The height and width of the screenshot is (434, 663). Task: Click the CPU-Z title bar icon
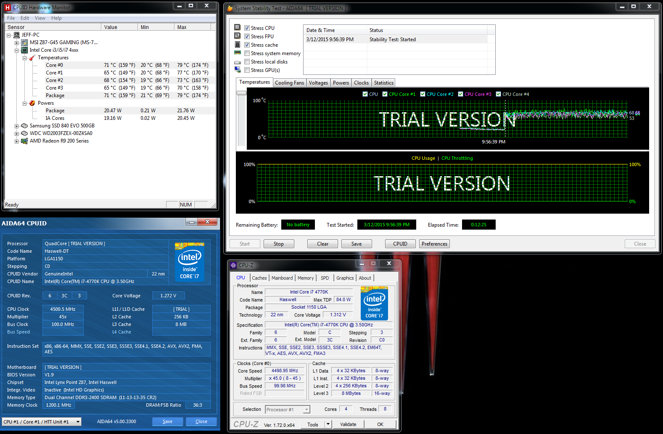[234, 265]
